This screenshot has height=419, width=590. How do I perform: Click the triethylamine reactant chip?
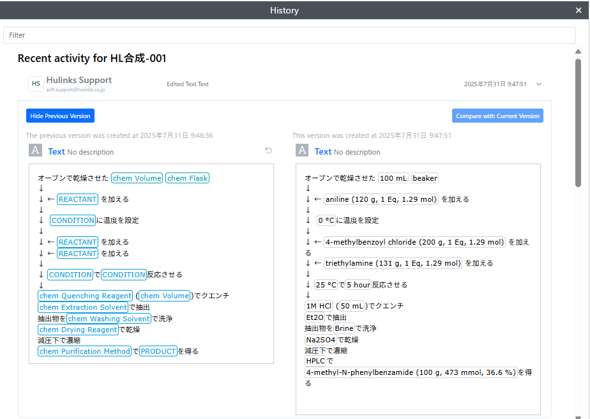[x=393, y=263]
